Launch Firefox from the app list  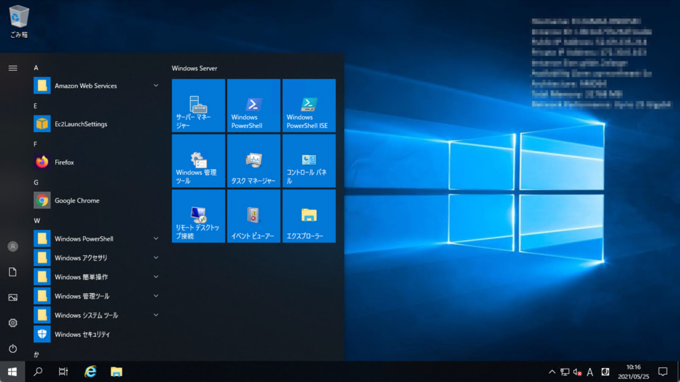point(97,162)
